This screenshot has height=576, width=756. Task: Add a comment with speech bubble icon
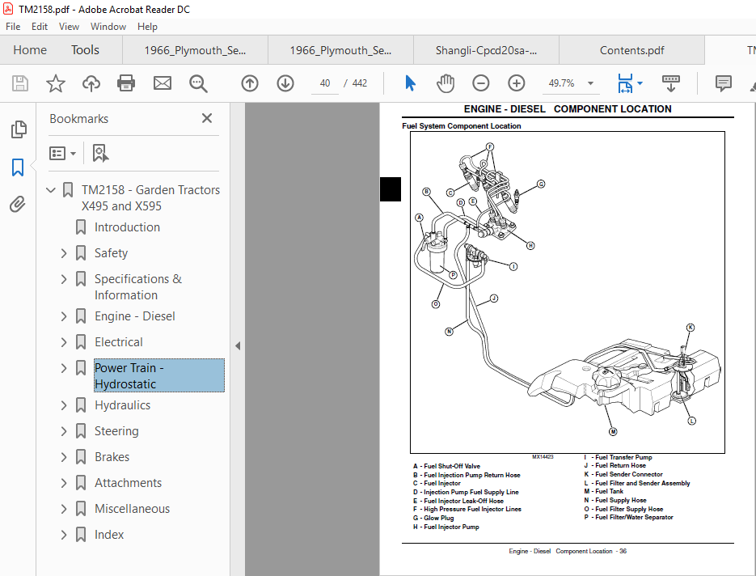click(723, 83)
